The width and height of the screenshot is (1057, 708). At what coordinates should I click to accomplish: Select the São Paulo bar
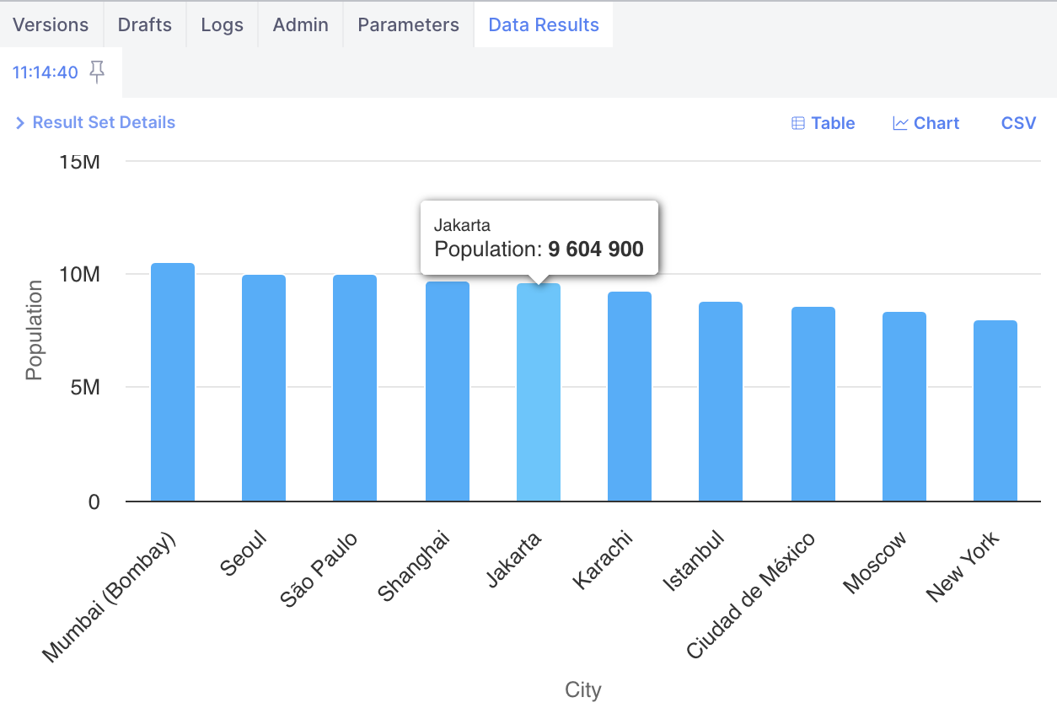355,389
